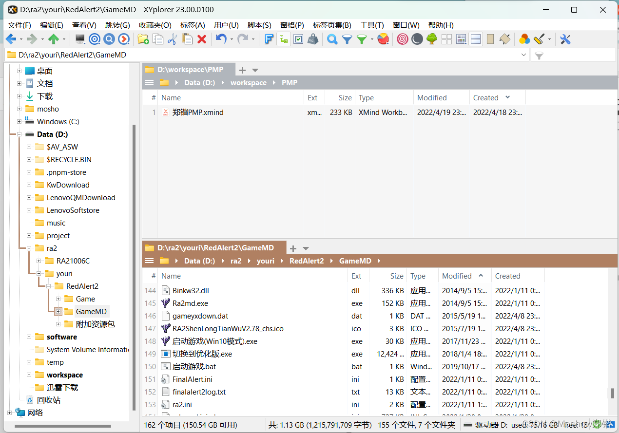Image resolution: width=619 pixels, height=433 pixels.
Task: Create a new folder using toolbar icon
Action: click(143, 39)
